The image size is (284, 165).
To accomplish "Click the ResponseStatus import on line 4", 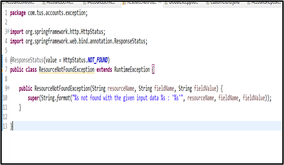I will (x=79, y=41).
